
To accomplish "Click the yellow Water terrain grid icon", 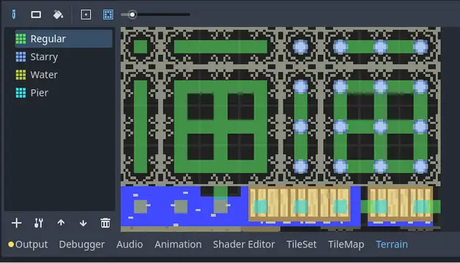I will pyautogui.click(x=21, y=75).
